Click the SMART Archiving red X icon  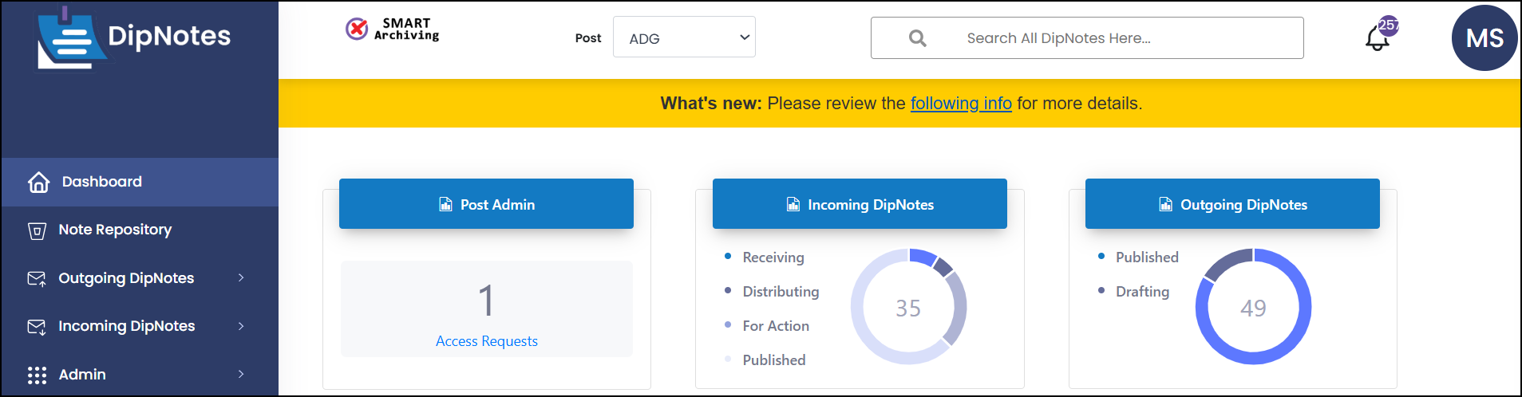coord(357,29)
